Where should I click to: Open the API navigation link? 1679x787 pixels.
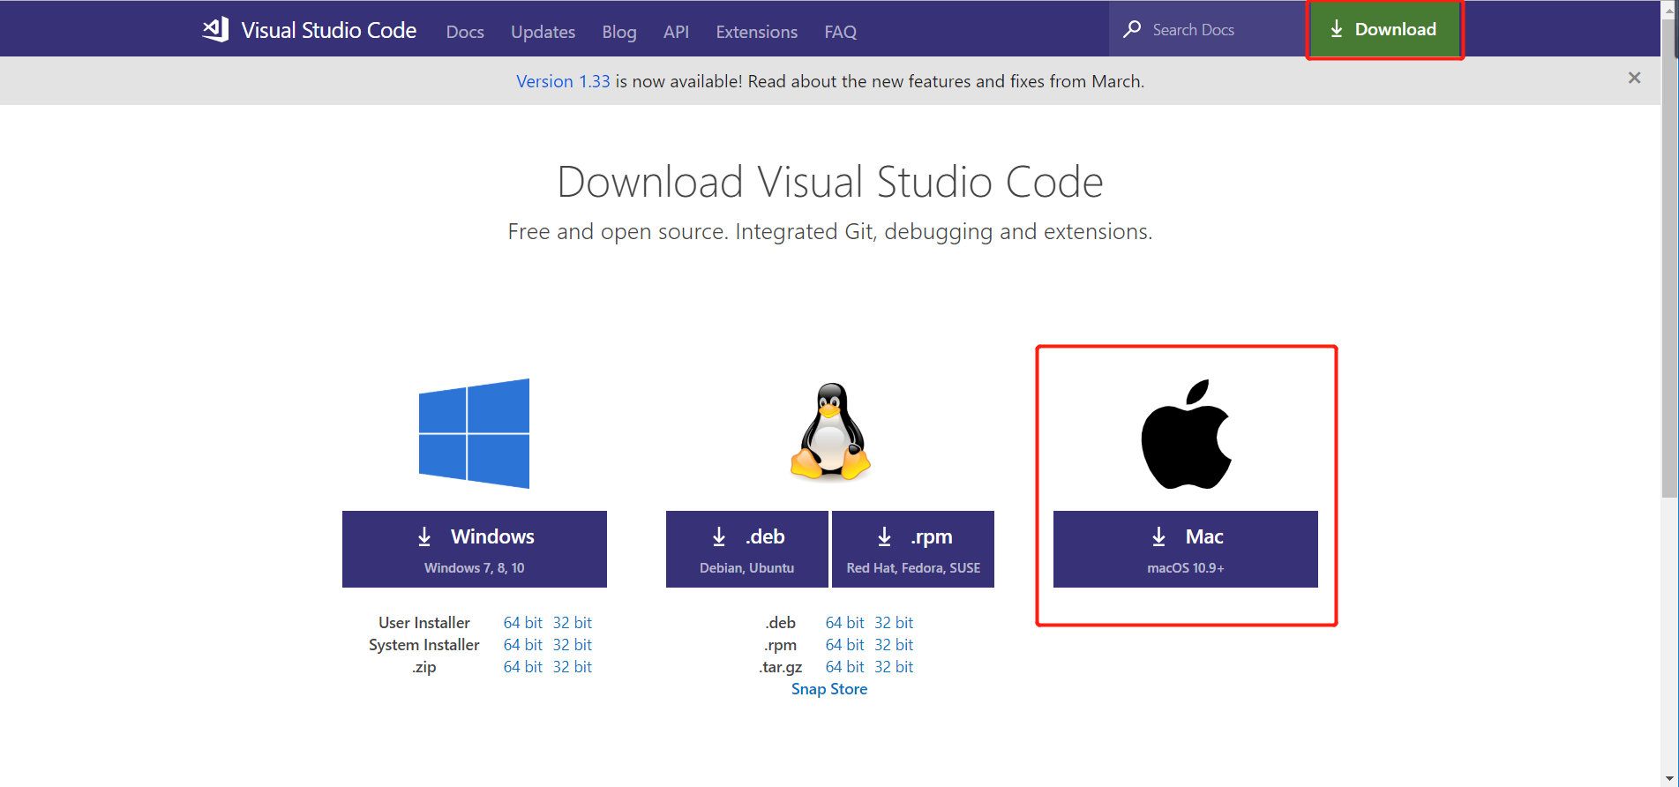(676, 32)
